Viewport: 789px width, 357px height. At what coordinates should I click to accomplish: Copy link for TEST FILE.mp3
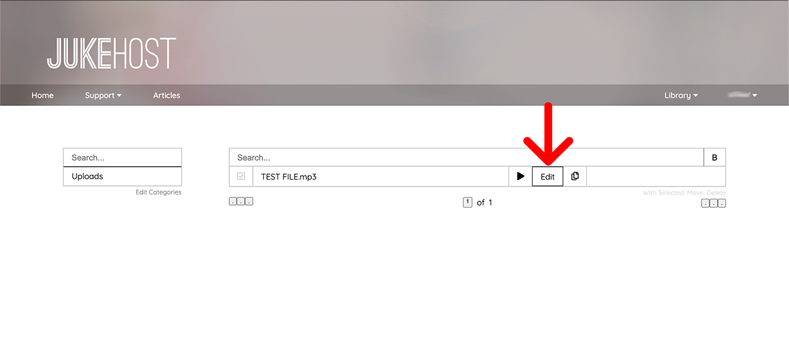click(x=575, y=177)
